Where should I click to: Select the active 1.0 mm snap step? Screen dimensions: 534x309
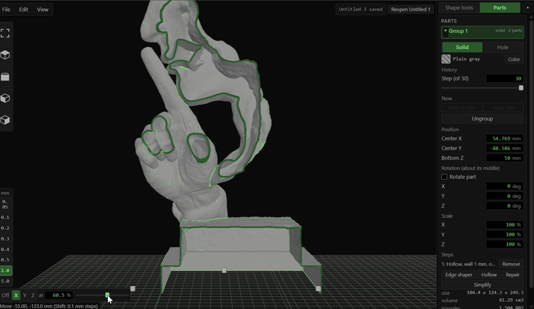point(5,270)
